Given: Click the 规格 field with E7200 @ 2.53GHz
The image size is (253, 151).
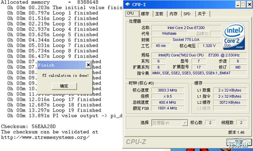Looking at the screenshot, I should coord(199,55).
